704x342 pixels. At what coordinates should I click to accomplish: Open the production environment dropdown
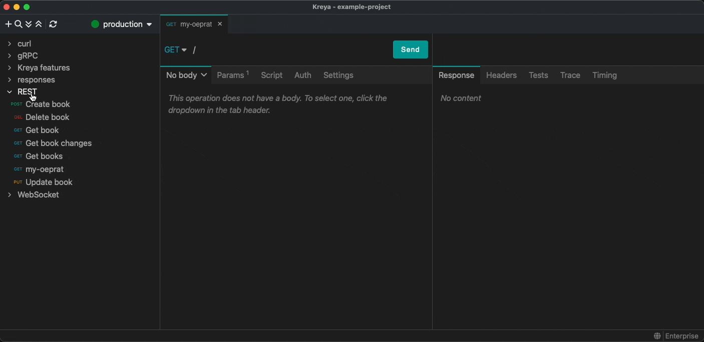122,24
